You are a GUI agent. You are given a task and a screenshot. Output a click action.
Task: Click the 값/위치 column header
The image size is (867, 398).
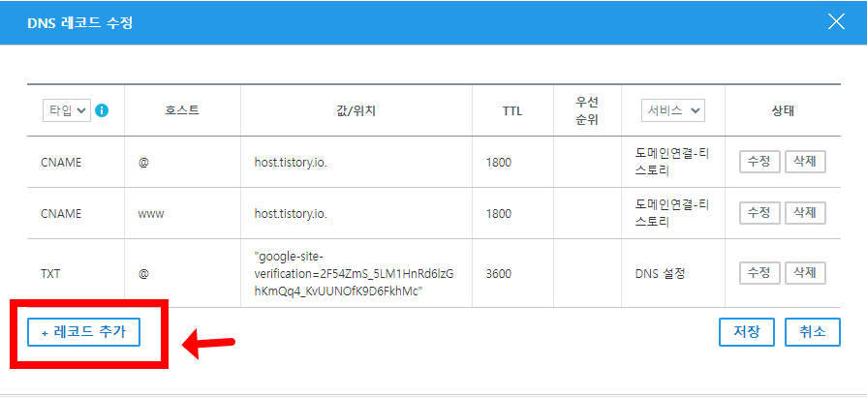tap(356, 110)
